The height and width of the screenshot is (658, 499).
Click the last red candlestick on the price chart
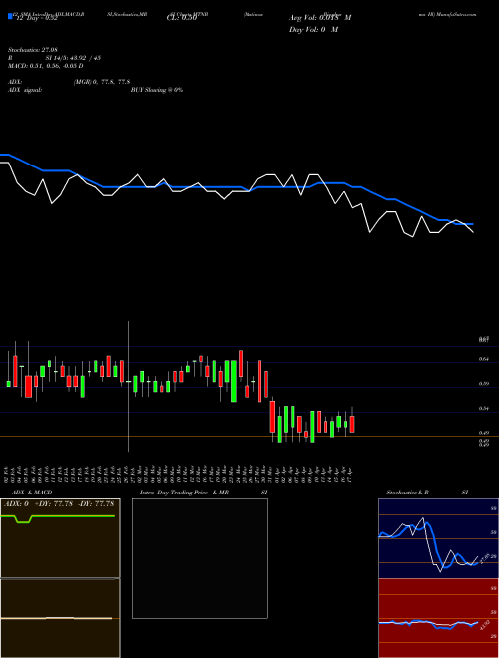[x=352, y=424]
